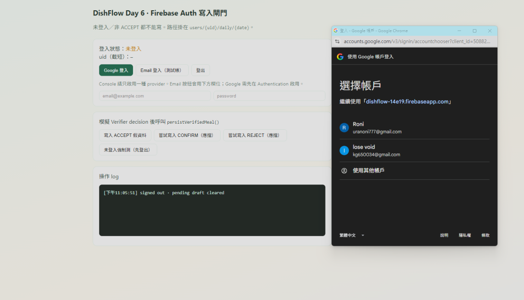Image resolution: width=524 pixels, height=300 pixels.
Task: Click the accounts.google.com address bar URL
Action: (x=417, y=41)
